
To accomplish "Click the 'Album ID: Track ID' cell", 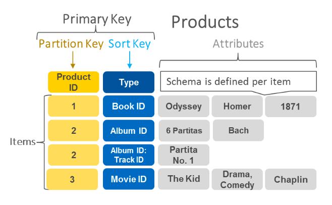I will 129,155.
